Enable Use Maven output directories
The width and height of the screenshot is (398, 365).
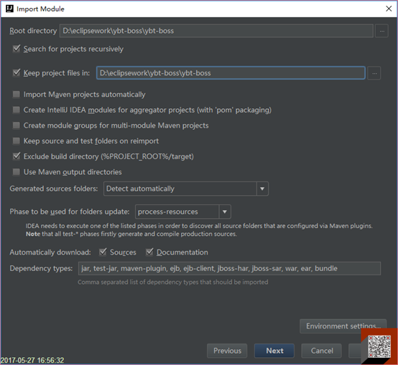pos(17,171)
